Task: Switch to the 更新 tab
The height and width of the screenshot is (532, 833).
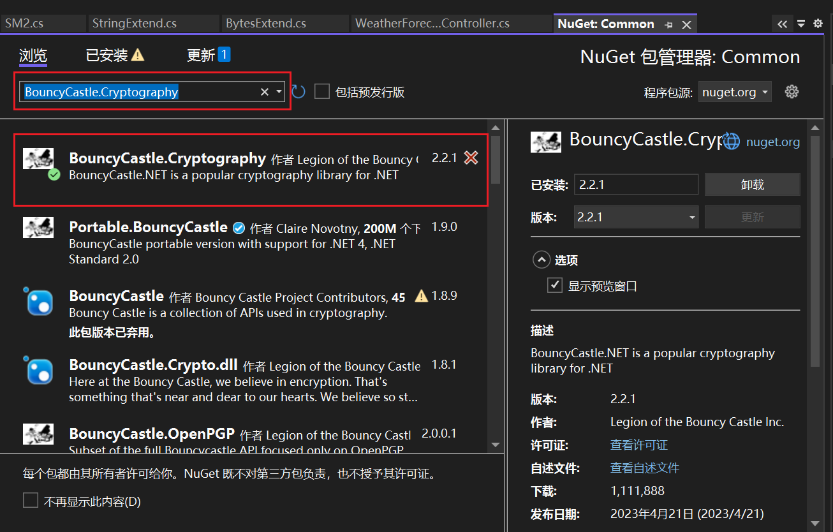Action: pos(200,55)
